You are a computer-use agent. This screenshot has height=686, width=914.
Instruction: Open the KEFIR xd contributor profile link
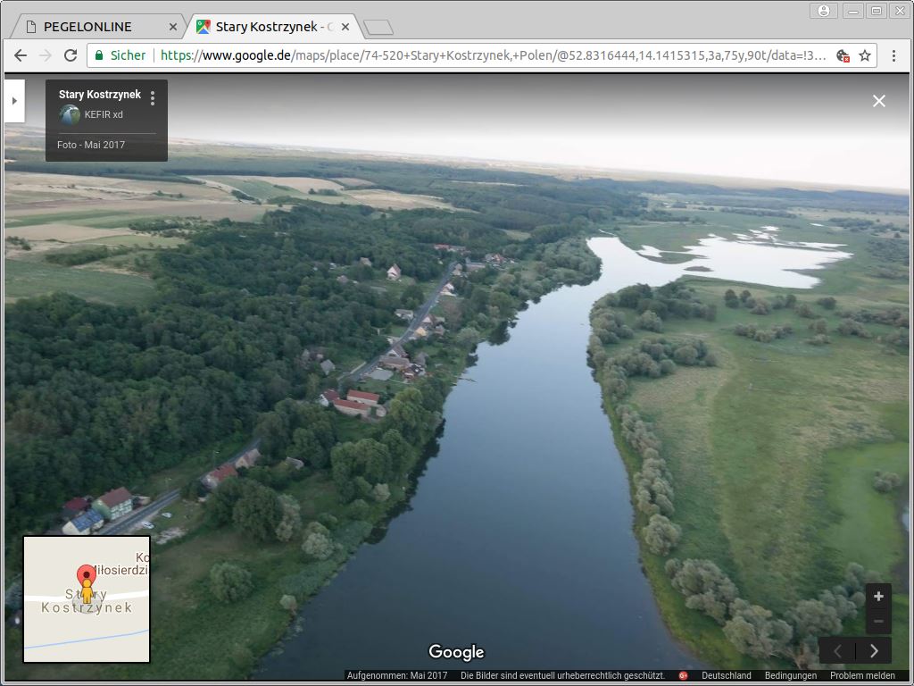click(x=104, y=114)
